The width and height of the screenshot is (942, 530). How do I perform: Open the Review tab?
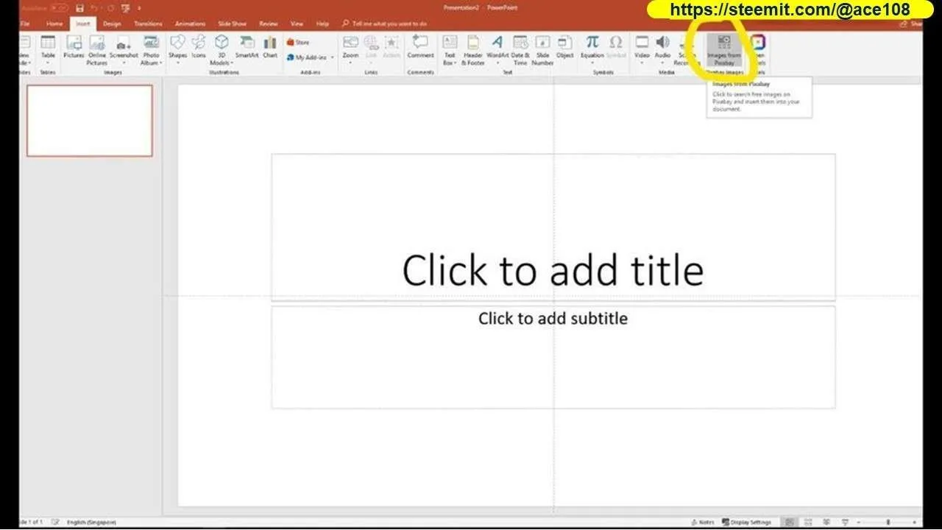pos(268,24)
